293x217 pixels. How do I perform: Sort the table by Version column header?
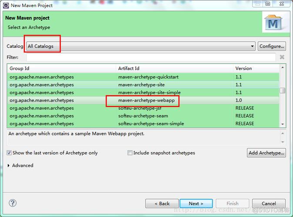pyautogui.click(x=256, y=68)
